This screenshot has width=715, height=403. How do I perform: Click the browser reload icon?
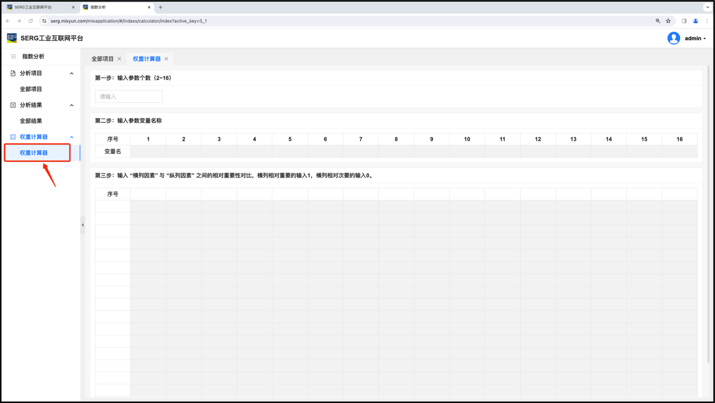(31, 21)
